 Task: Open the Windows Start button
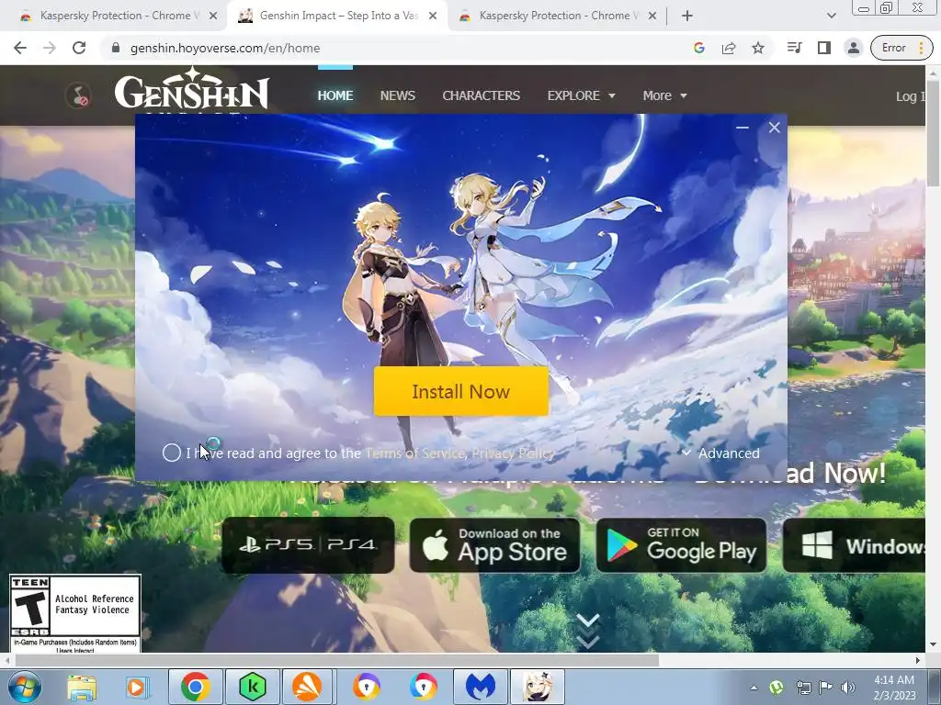coord(24,687)
